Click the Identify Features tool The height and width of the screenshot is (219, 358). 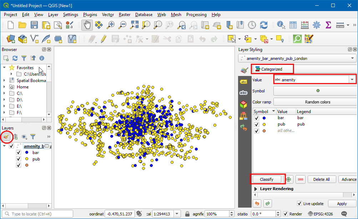[281, 25]
